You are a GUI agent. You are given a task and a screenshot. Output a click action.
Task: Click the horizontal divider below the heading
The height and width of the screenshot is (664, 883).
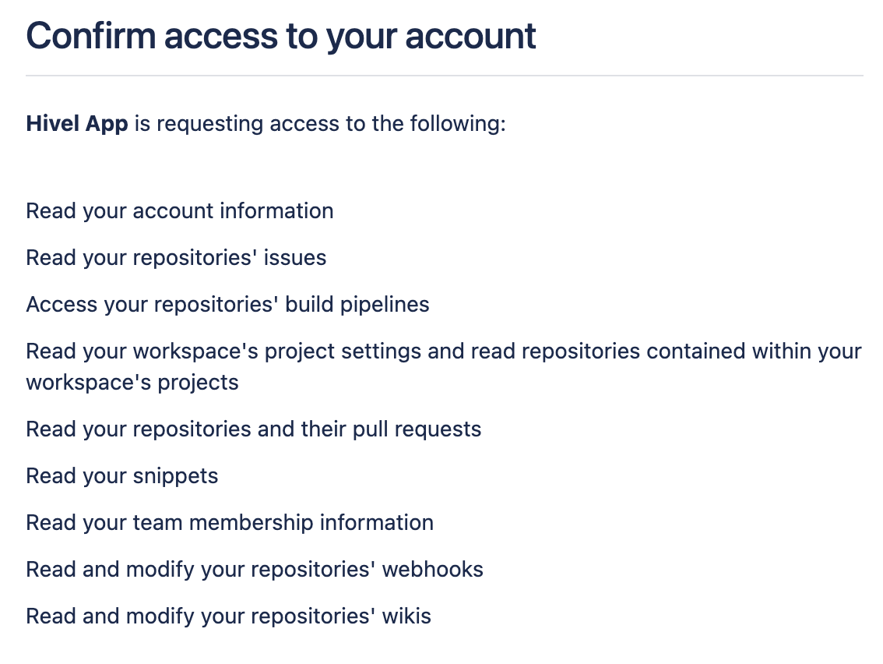point(445,76)
